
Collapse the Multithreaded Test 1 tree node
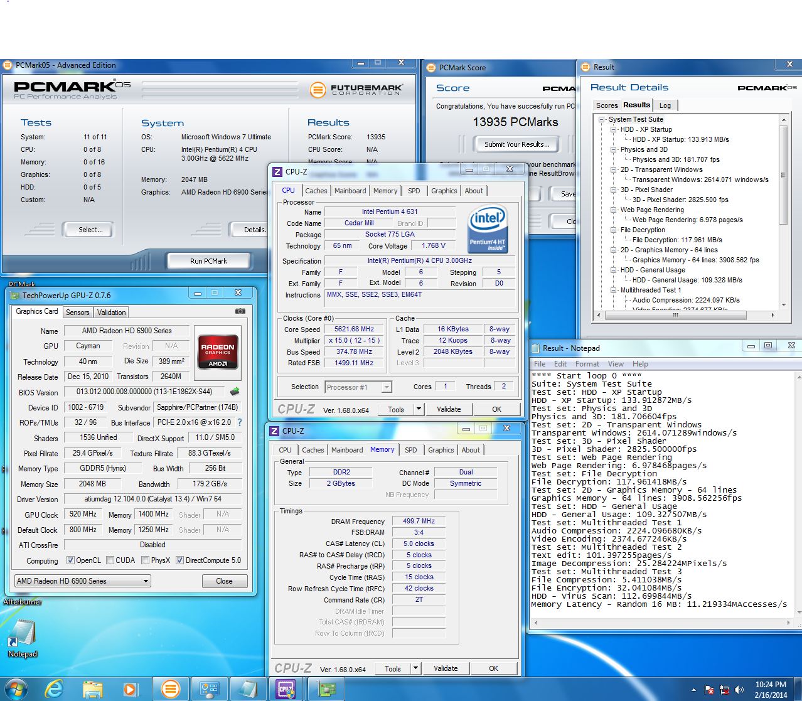coord(614,290)
